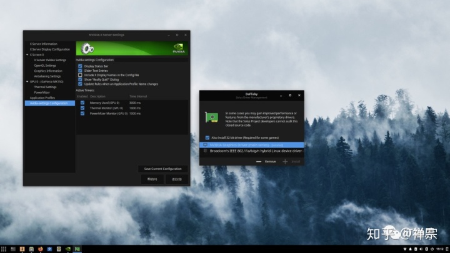Open the file manager taskbar icon
The height and width of the screenshot is (253, 450).
tap(31, 249)
